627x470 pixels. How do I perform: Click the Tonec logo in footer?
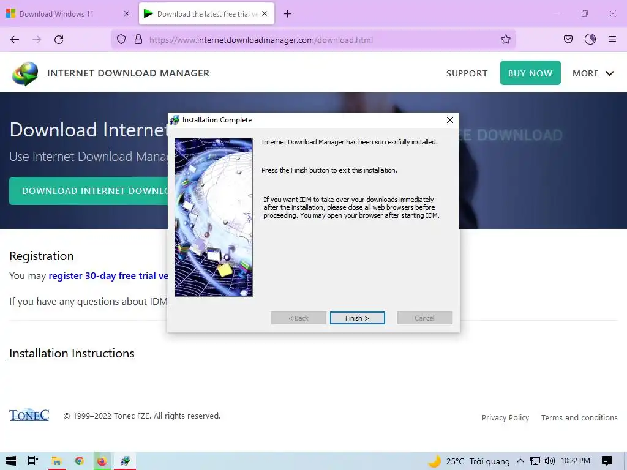pyautogui.click(x=29, y=416)
